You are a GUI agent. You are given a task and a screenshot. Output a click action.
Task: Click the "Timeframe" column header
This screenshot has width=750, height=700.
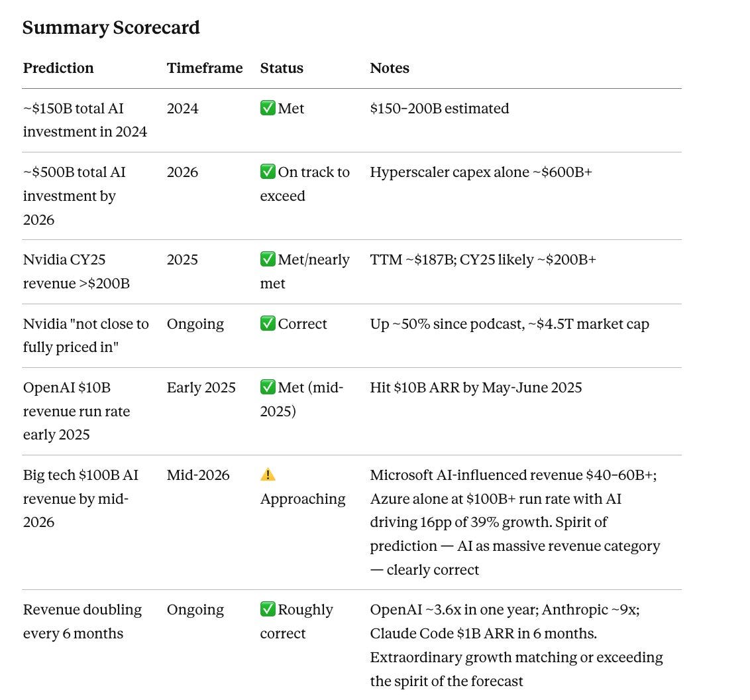(x=205, y=68)
